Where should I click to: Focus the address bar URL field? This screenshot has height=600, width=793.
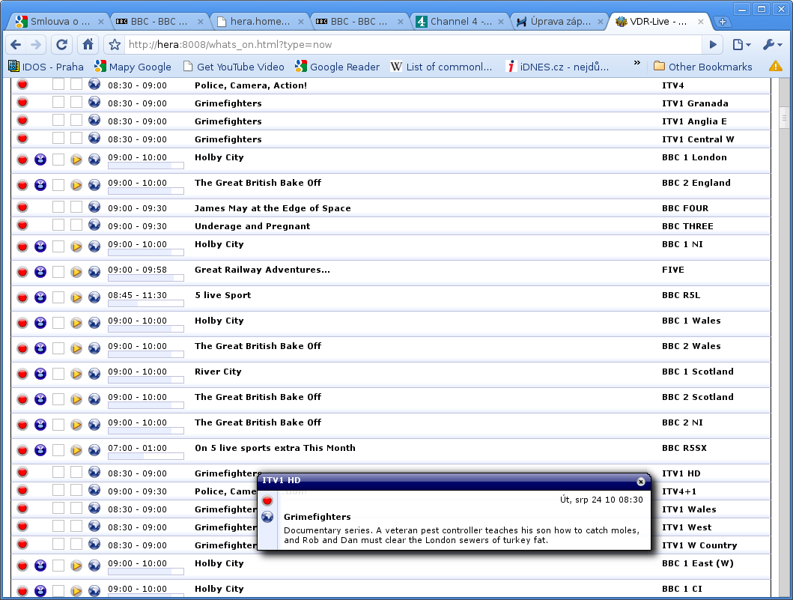tap(413, 44)
